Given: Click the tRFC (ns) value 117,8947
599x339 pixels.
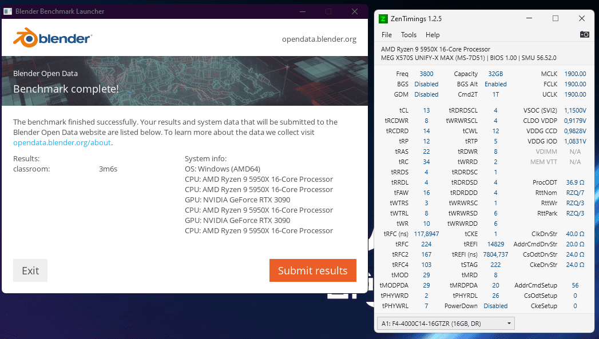Looking at the screenshot, I should (x=426, y=234).
